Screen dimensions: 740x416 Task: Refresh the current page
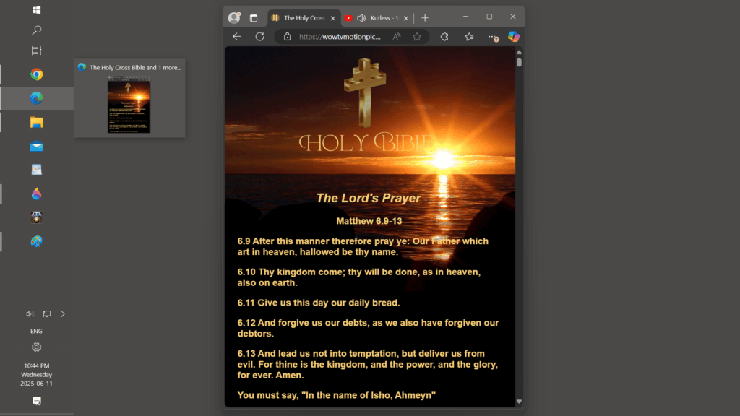pyautogui.click(x=259, y=37)
